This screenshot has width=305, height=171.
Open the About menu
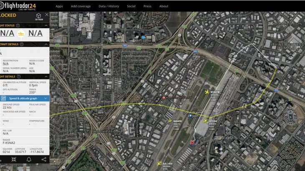click(164, 6)
